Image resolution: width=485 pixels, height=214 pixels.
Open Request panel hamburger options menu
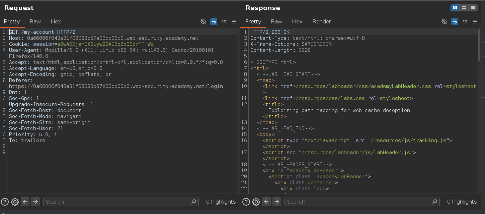pyautogui.click(x=234, y=21)
